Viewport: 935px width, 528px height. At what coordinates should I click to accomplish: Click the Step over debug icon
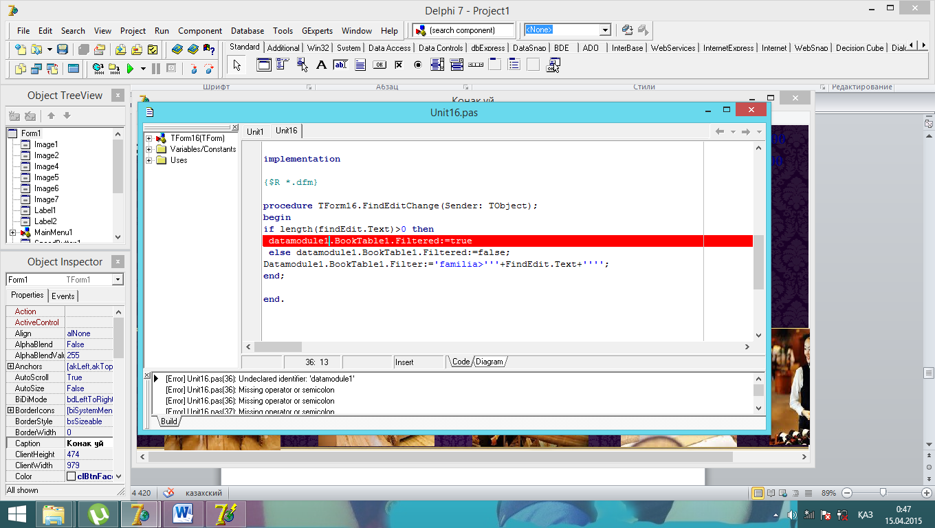tap(209, 68)
